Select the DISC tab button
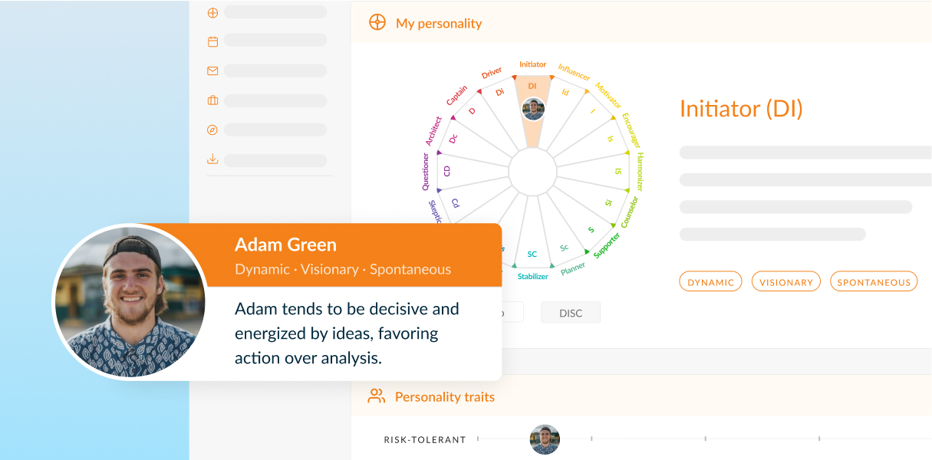The image size is (932, 460). pos(570,312)
